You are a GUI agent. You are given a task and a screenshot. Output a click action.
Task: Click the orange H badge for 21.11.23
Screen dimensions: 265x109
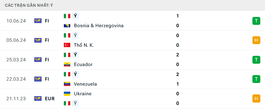coord(257,98)
